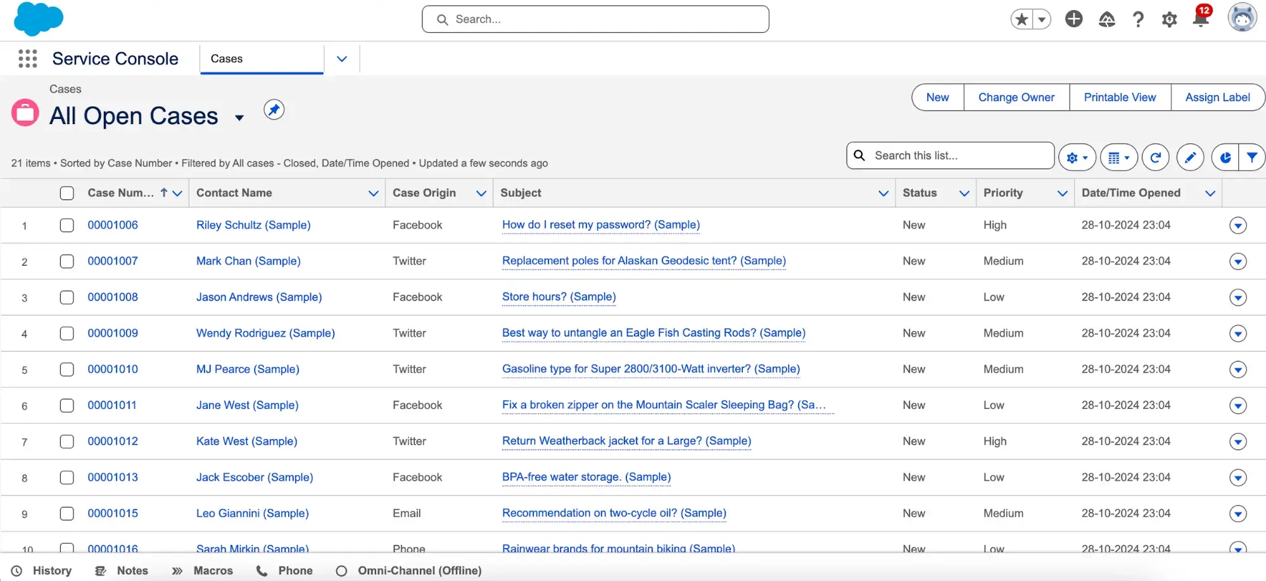This screenshot has width=1266, height=581.
Task: Open the notifications bell
Action: (x=1200, y=19)
